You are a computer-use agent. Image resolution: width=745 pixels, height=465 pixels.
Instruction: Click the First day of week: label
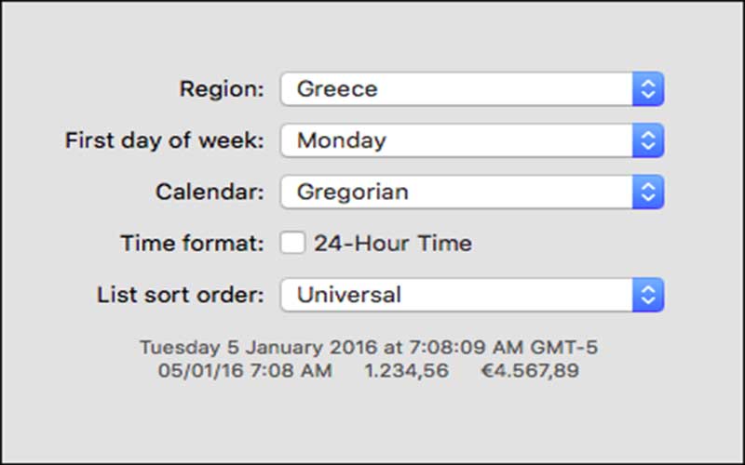pyautogui.click(x=165, y=141)
